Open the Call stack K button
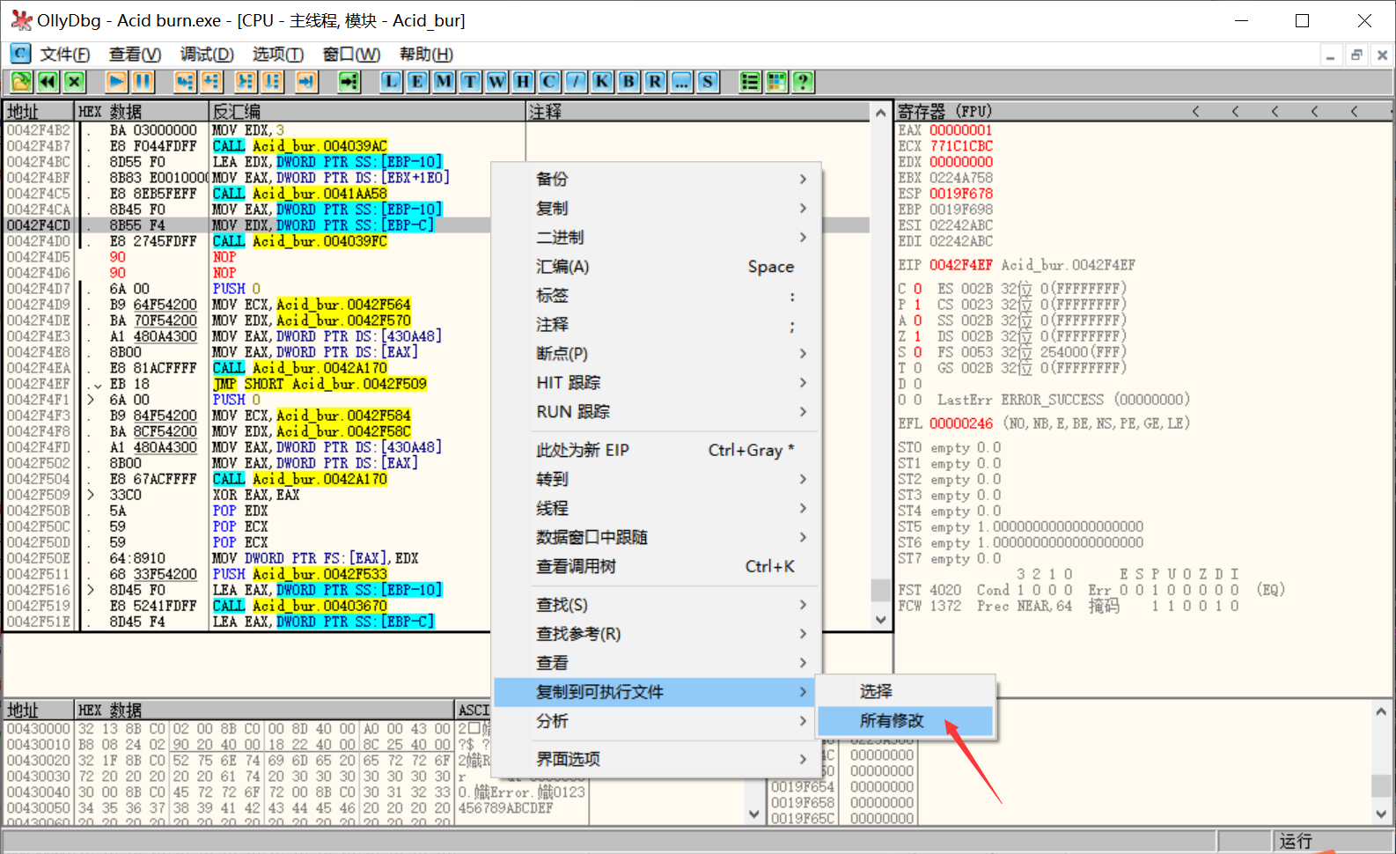 tap(602, 82)
